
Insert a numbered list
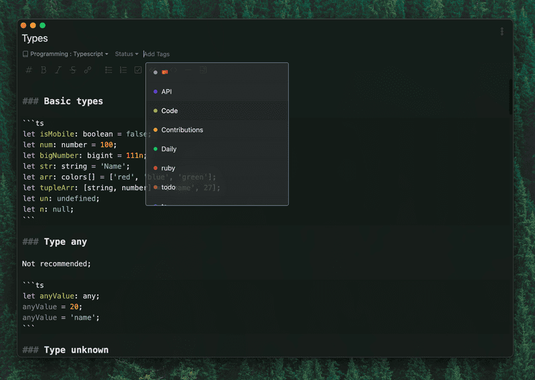tap(123, 70)
